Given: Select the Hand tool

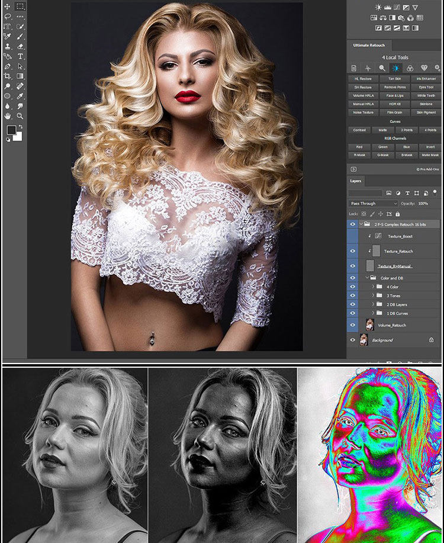Looking at the screenshot, I should click(7, 116).
